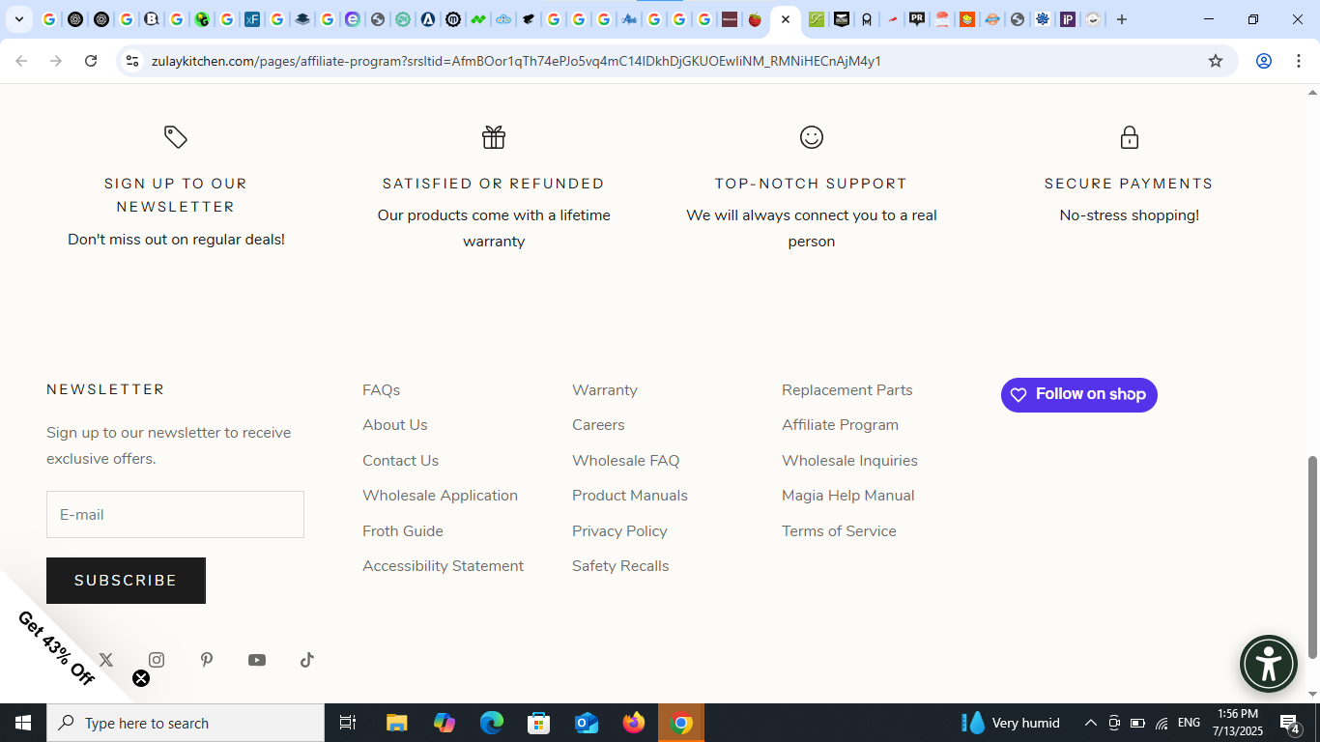Open the Product Manuals link
The width and height of the screenshot is (1320, 742).
[630, 496]
